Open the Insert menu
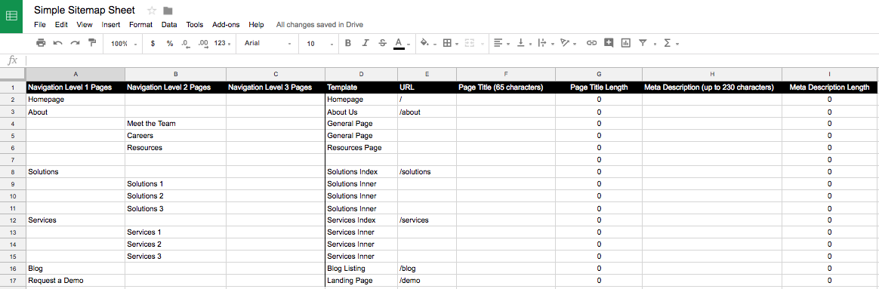The height and width of the screenshot is (289, 879). point(110,25)
